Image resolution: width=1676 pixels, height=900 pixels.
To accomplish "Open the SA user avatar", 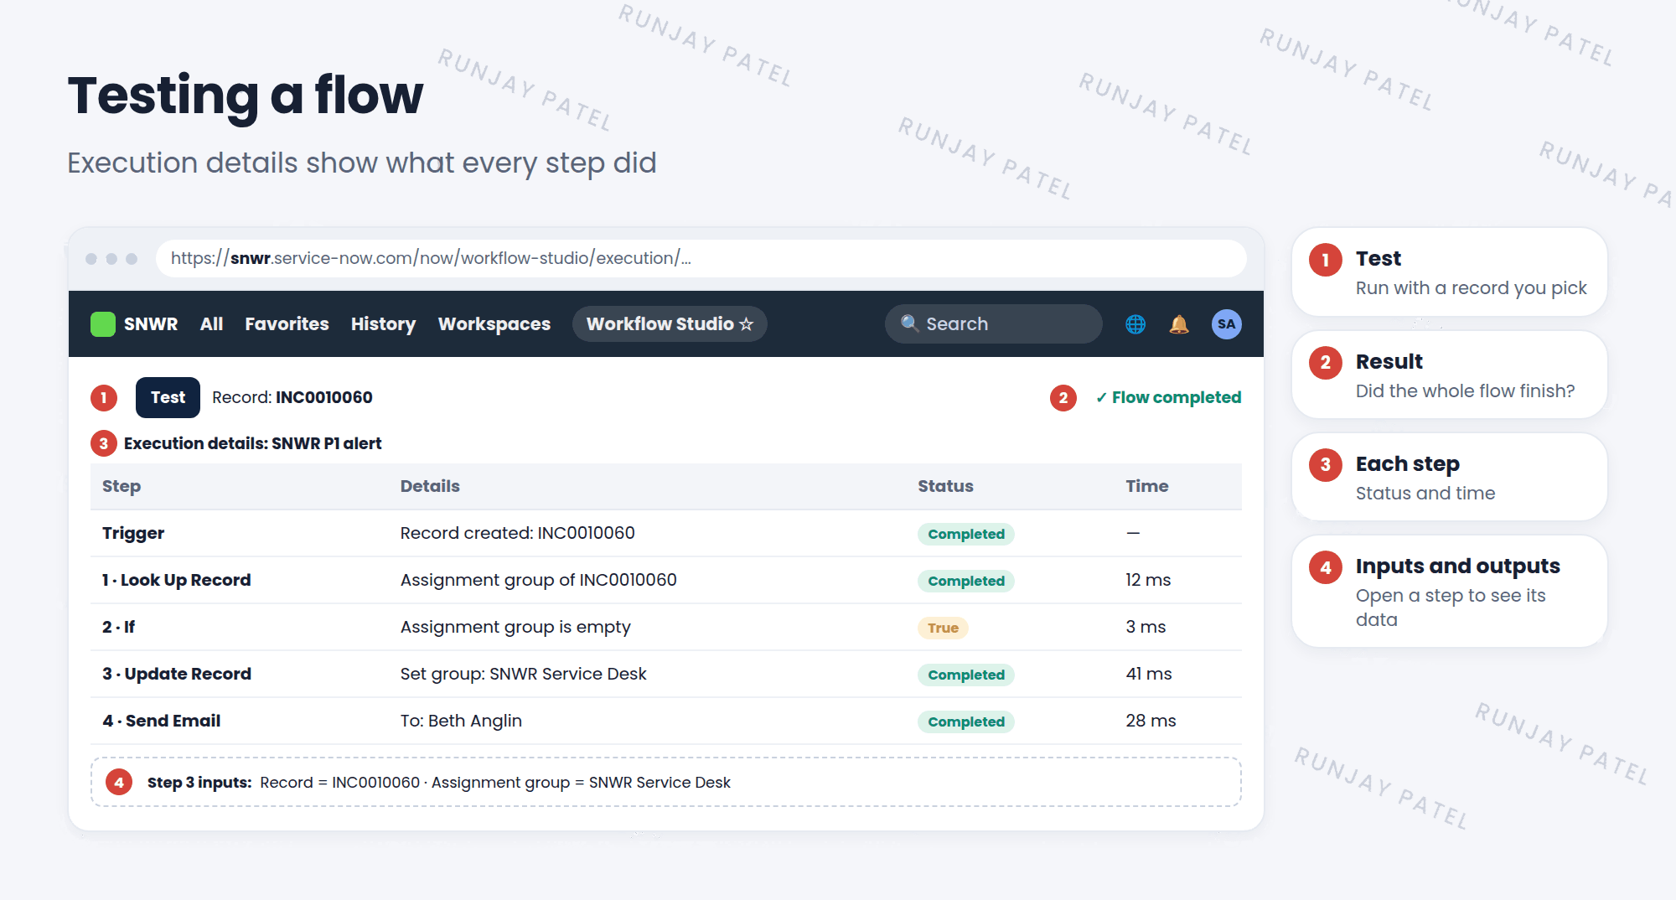I will click(1226, 324).
